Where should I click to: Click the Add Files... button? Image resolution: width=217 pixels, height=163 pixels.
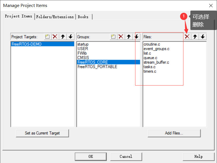click(x=174, y=133)
